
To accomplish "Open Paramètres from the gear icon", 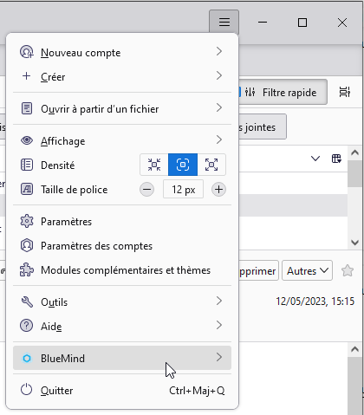I will tap(27, 222).
